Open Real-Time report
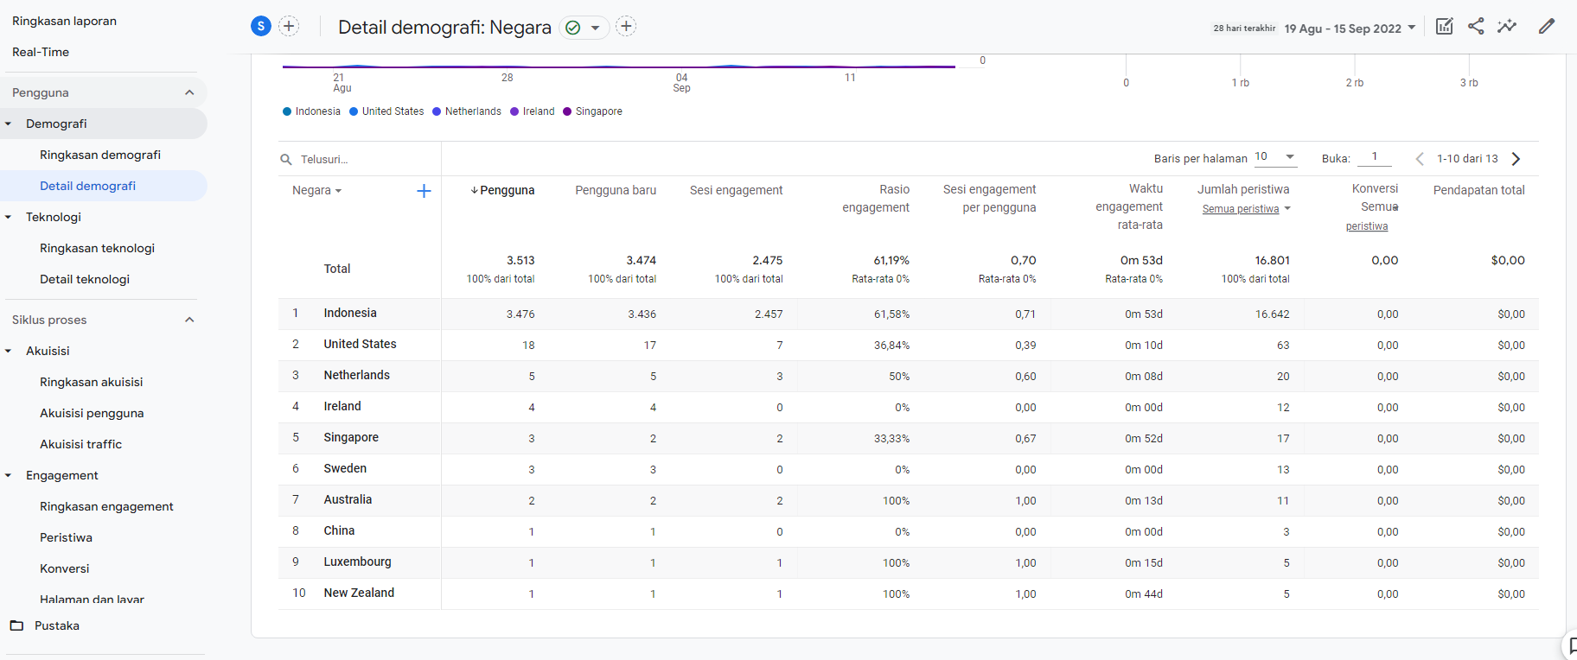The width and height of the screenshot is (1577, 660). (41, 52)
